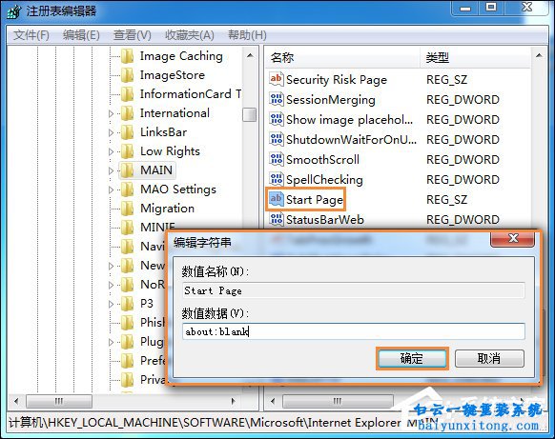555x439 pixels.
Task: Expand the International tree node
Action: tap(112, 114)
